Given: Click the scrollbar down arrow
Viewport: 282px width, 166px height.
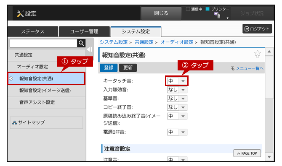Looking at the screenshot, I should tap(269, 157).
